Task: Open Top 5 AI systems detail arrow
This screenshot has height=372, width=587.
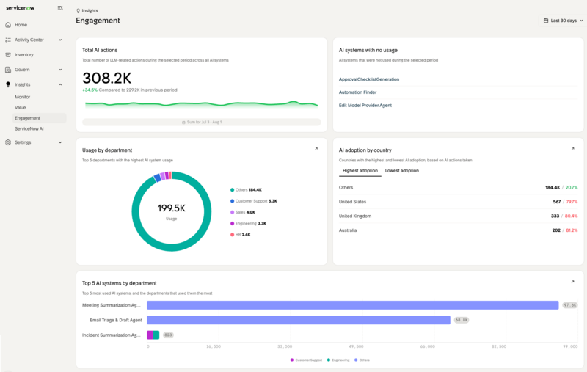Action: click(x=572, y=282)
